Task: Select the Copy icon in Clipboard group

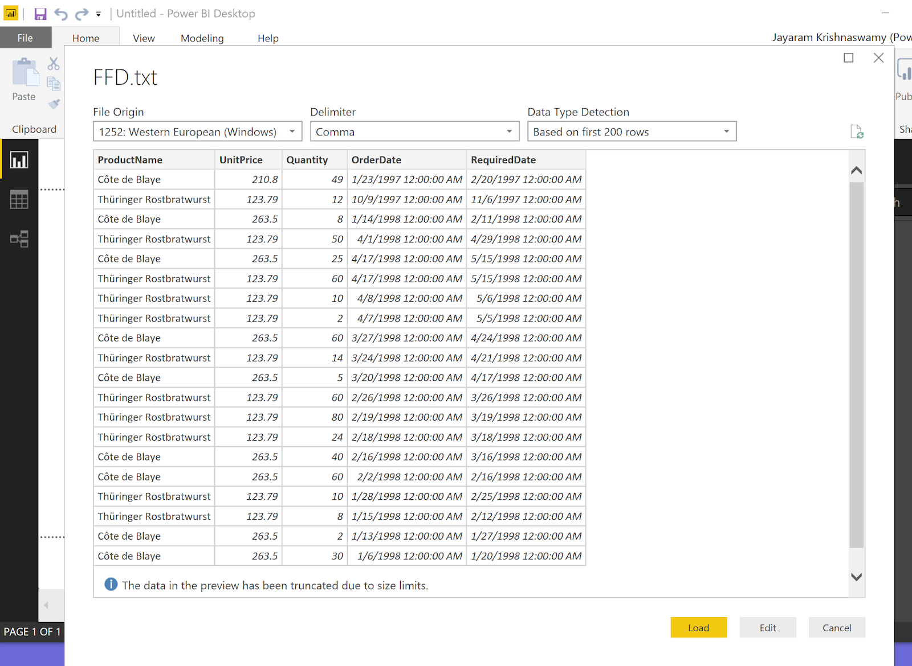Action: (x=54, y=84)
